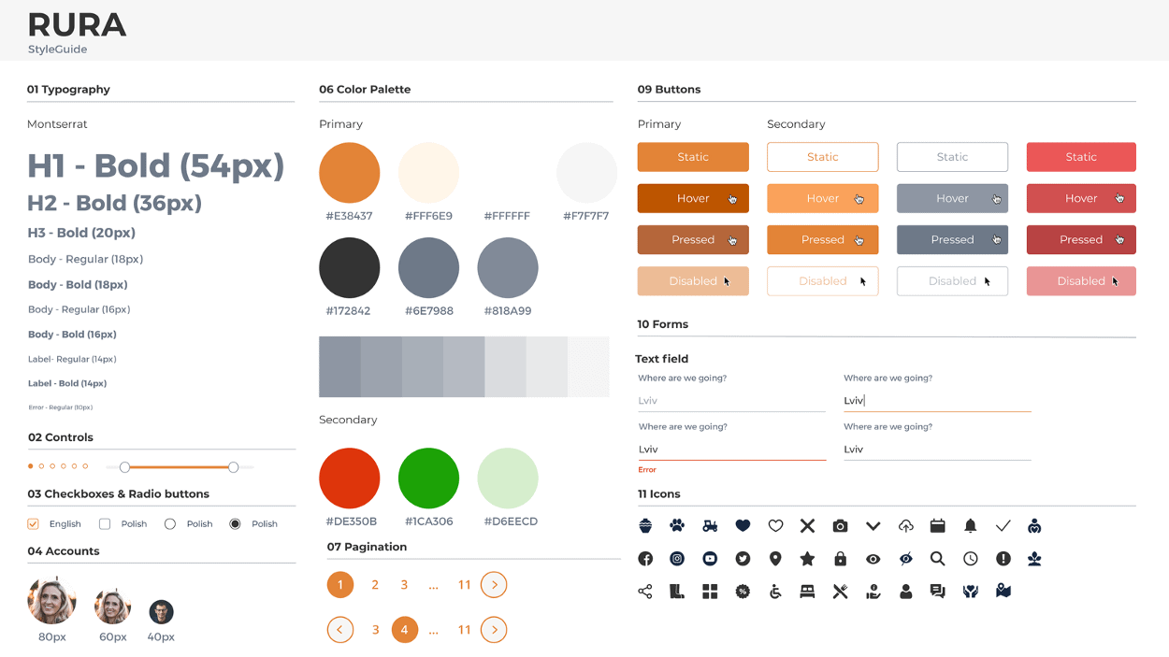Click the solid orange Primary Static button

click(x=693, y=157)
